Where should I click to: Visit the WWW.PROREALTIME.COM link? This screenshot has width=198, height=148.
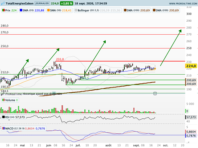click(x=183, y=4)
